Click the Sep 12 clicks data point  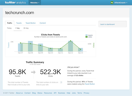[70, 41]
